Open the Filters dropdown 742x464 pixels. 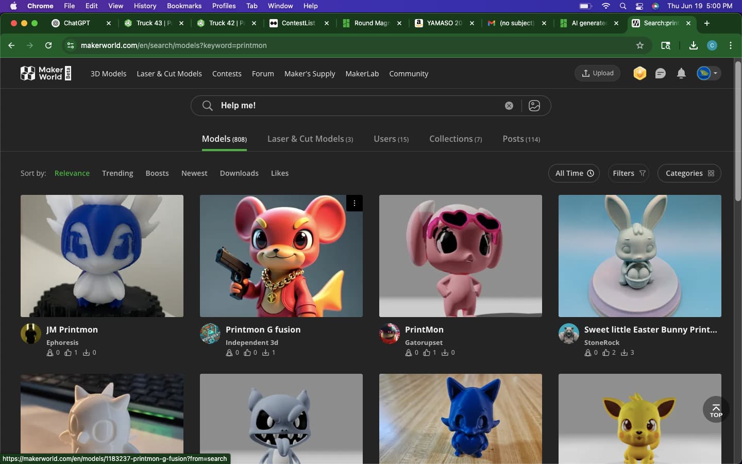pos(629,173)
